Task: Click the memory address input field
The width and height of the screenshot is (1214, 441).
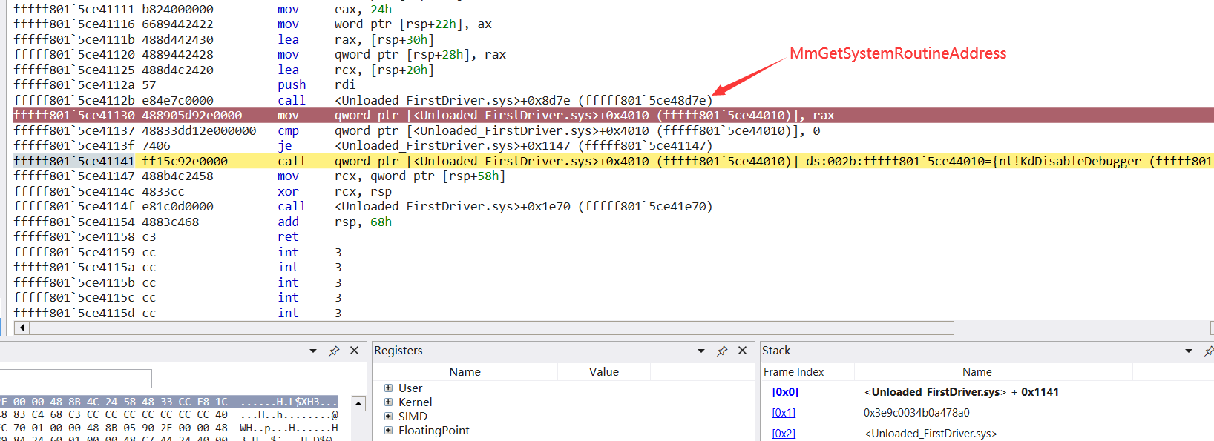Action: pyautogui.click(x=76, y=379)
